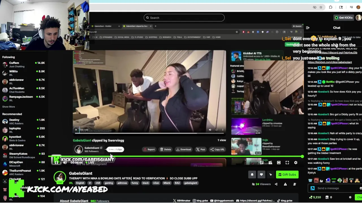This screenshot has height=203, width=362.
Task: Open browser extensions puzzle icon
Action: coord(331,7)
